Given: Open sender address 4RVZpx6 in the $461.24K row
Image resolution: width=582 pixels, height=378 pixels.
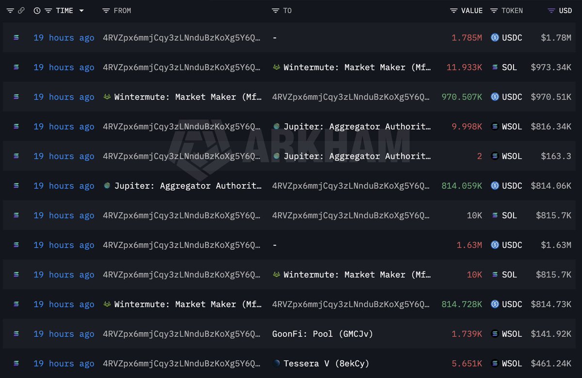Looking at the screenshot, I should (x=182, y=363).
